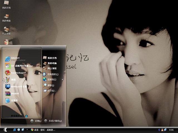Screen dimensions: 178x133
Task: Open 搜索(S) search in Start menu
Action: [49, 85]
